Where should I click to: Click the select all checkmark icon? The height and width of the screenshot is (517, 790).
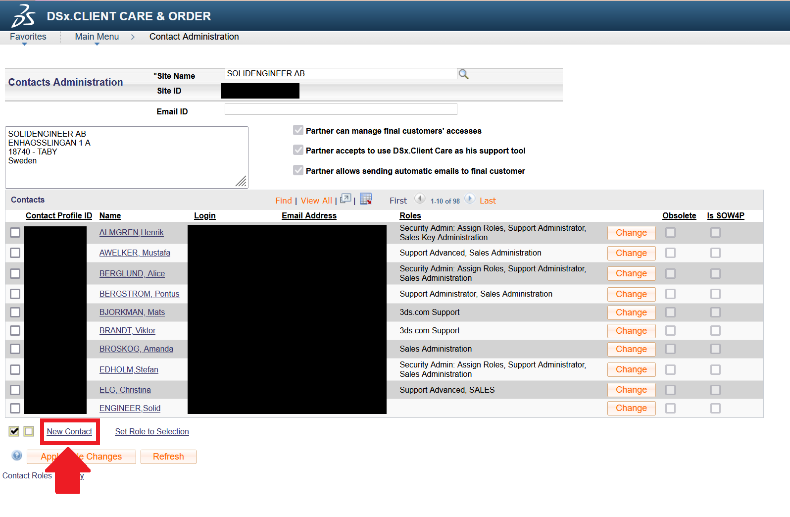pyautogui.click(x=14, y=431)
